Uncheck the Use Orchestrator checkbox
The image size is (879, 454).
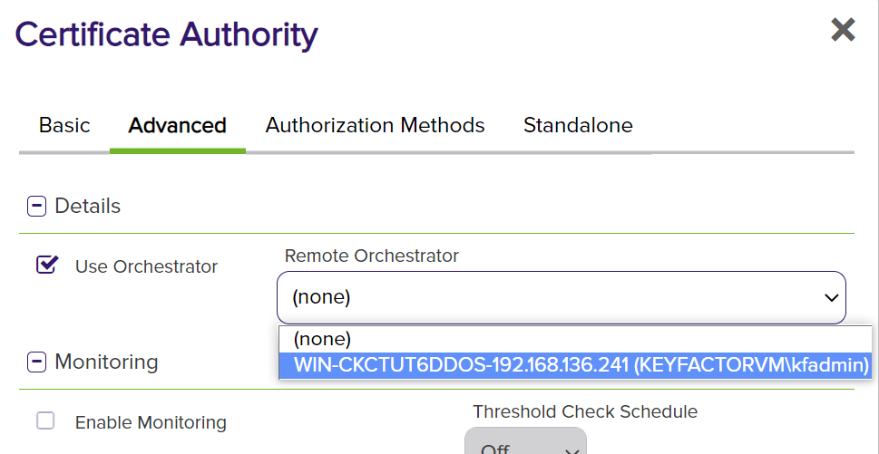46,265
